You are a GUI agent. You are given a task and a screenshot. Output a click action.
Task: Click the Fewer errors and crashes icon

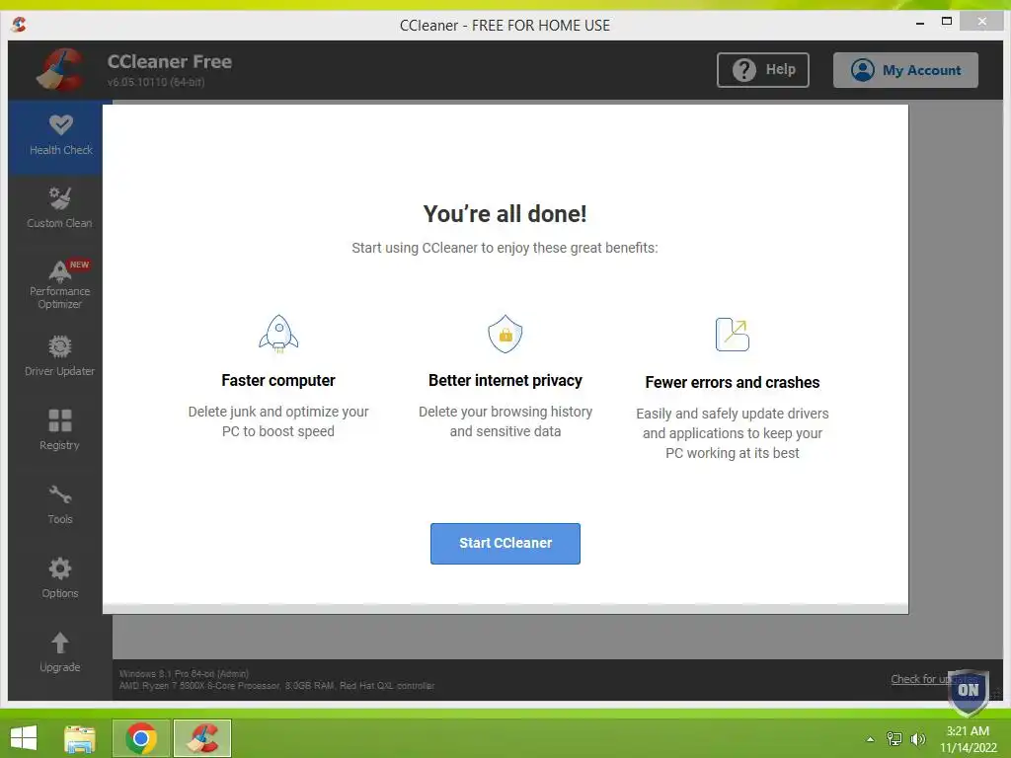pos(733,334)
